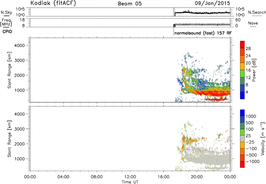Image resolution: width=266 pixels, height=184 pixels.
Task: Click the "Time UT" axis title
Action: (130, 182)
